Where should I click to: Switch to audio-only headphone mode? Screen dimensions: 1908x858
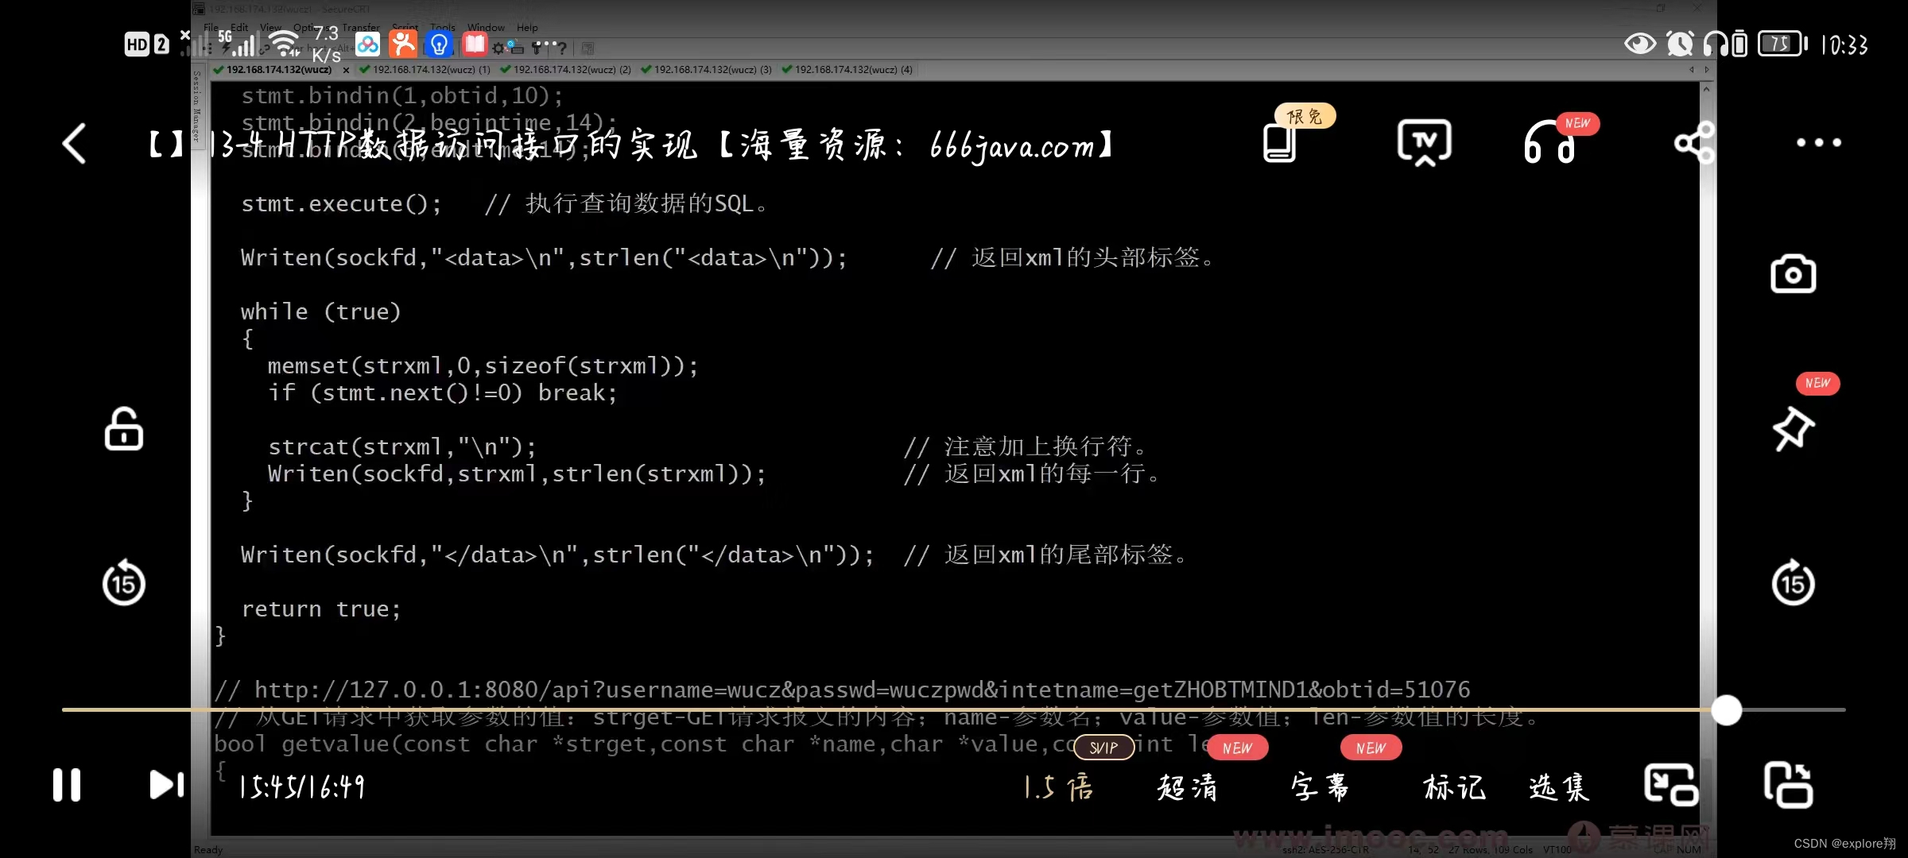coord(1549,144)
